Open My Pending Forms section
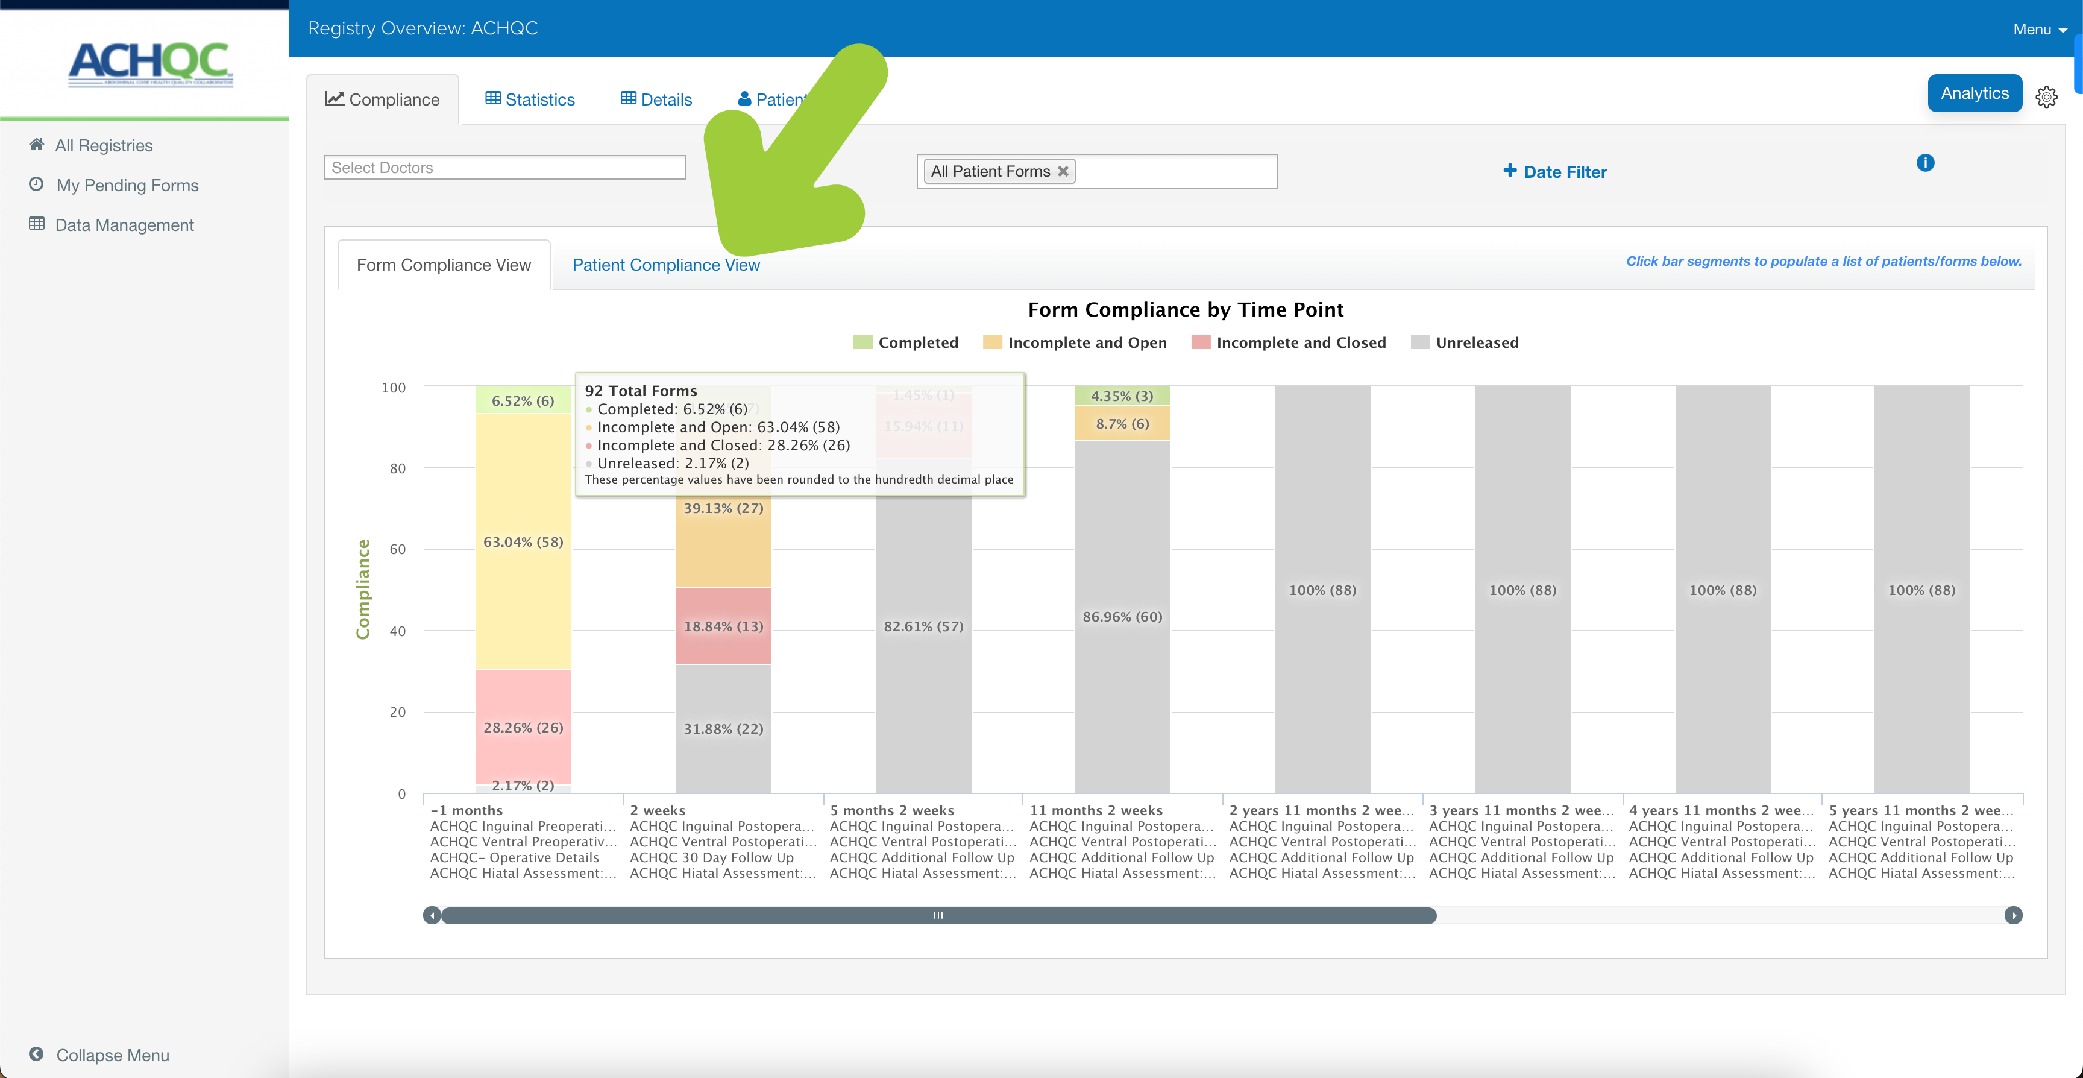Image resolution: width=2083 pixels, height=1078 pixels. click(x=128, y=184)
